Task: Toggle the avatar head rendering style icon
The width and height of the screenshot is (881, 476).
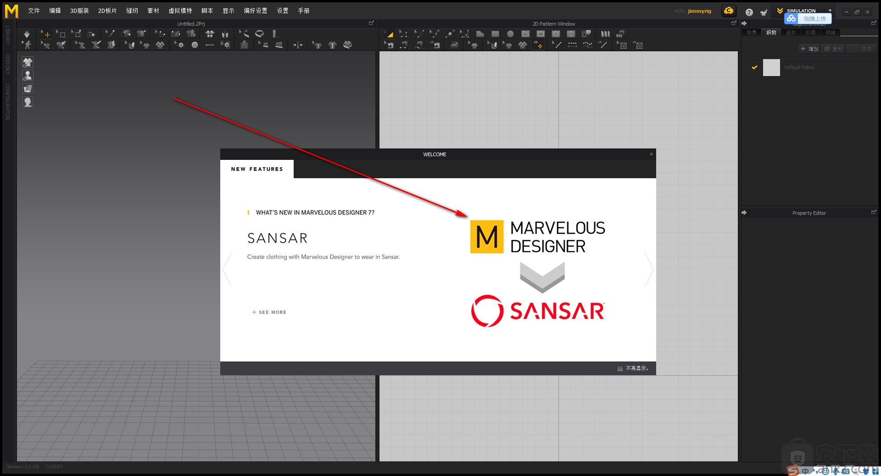Action: click(28, 102)
